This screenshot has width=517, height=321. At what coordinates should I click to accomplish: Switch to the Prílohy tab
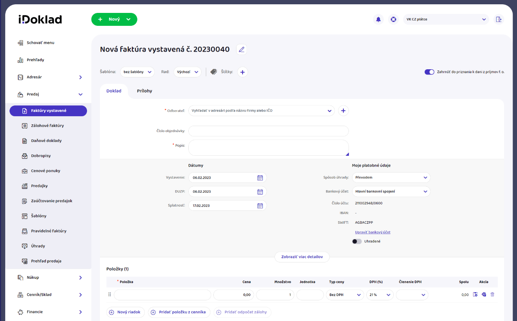click(144, 91)
